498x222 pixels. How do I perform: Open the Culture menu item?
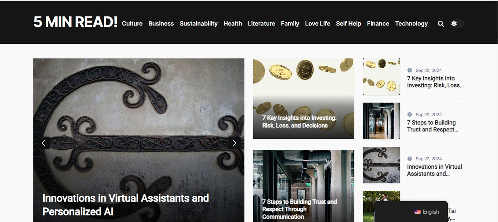[132, 23]
